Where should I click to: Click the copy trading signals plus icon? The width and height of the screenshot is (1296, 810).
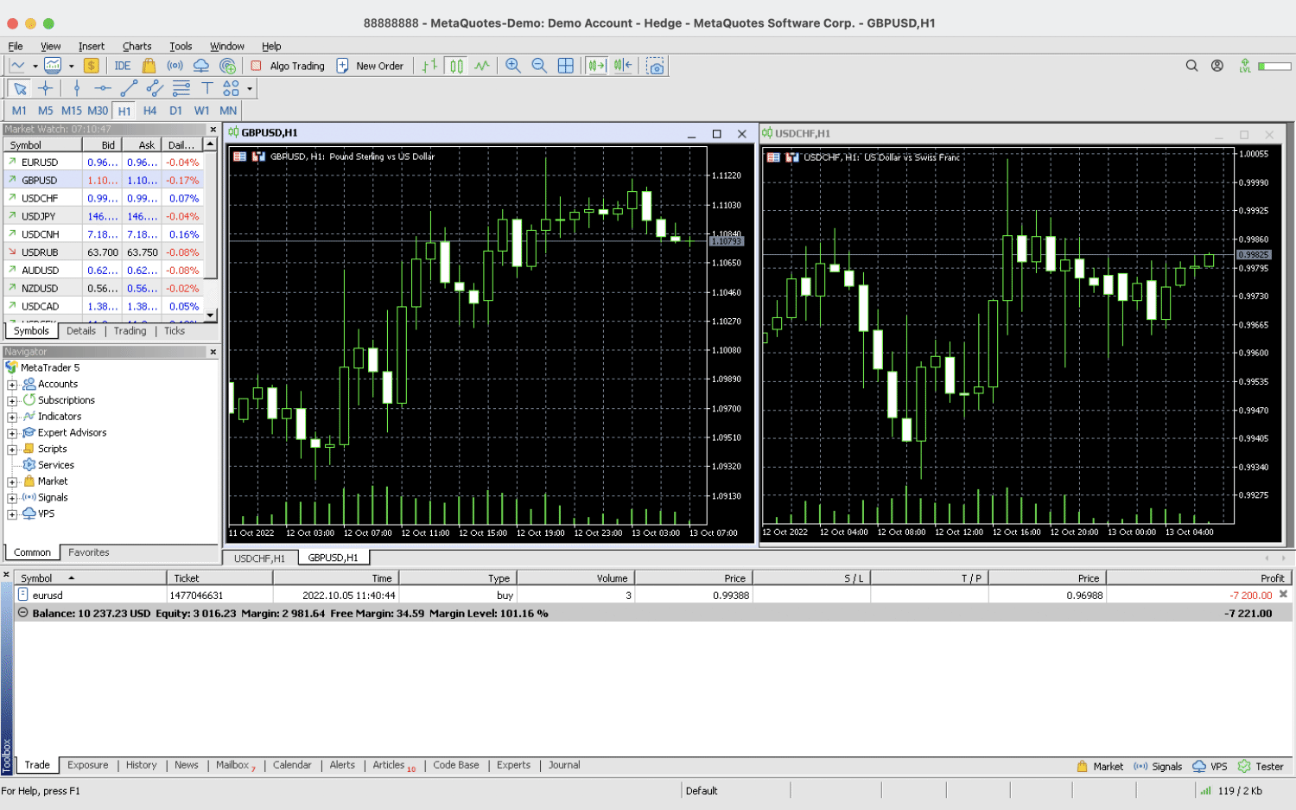click(x=227, y=66)
